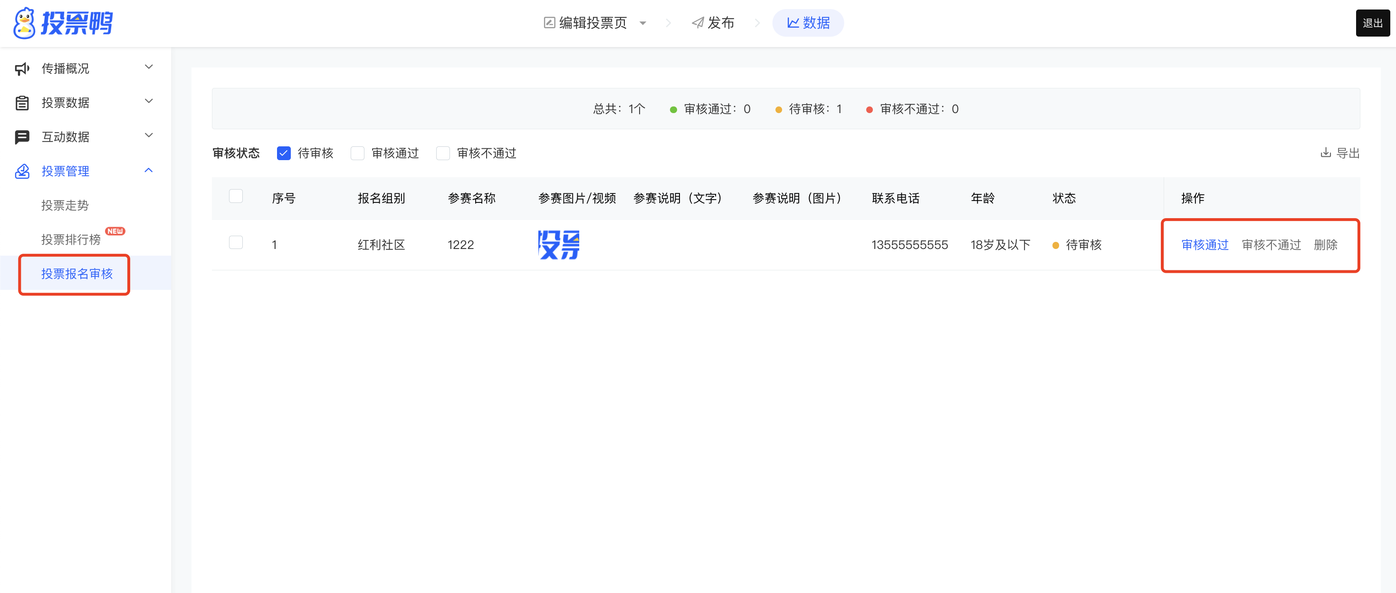This screenshot has height=593, width=1396.
Task: Enable the 审核不通过 filter checkbox
Action: pos(443,153)
